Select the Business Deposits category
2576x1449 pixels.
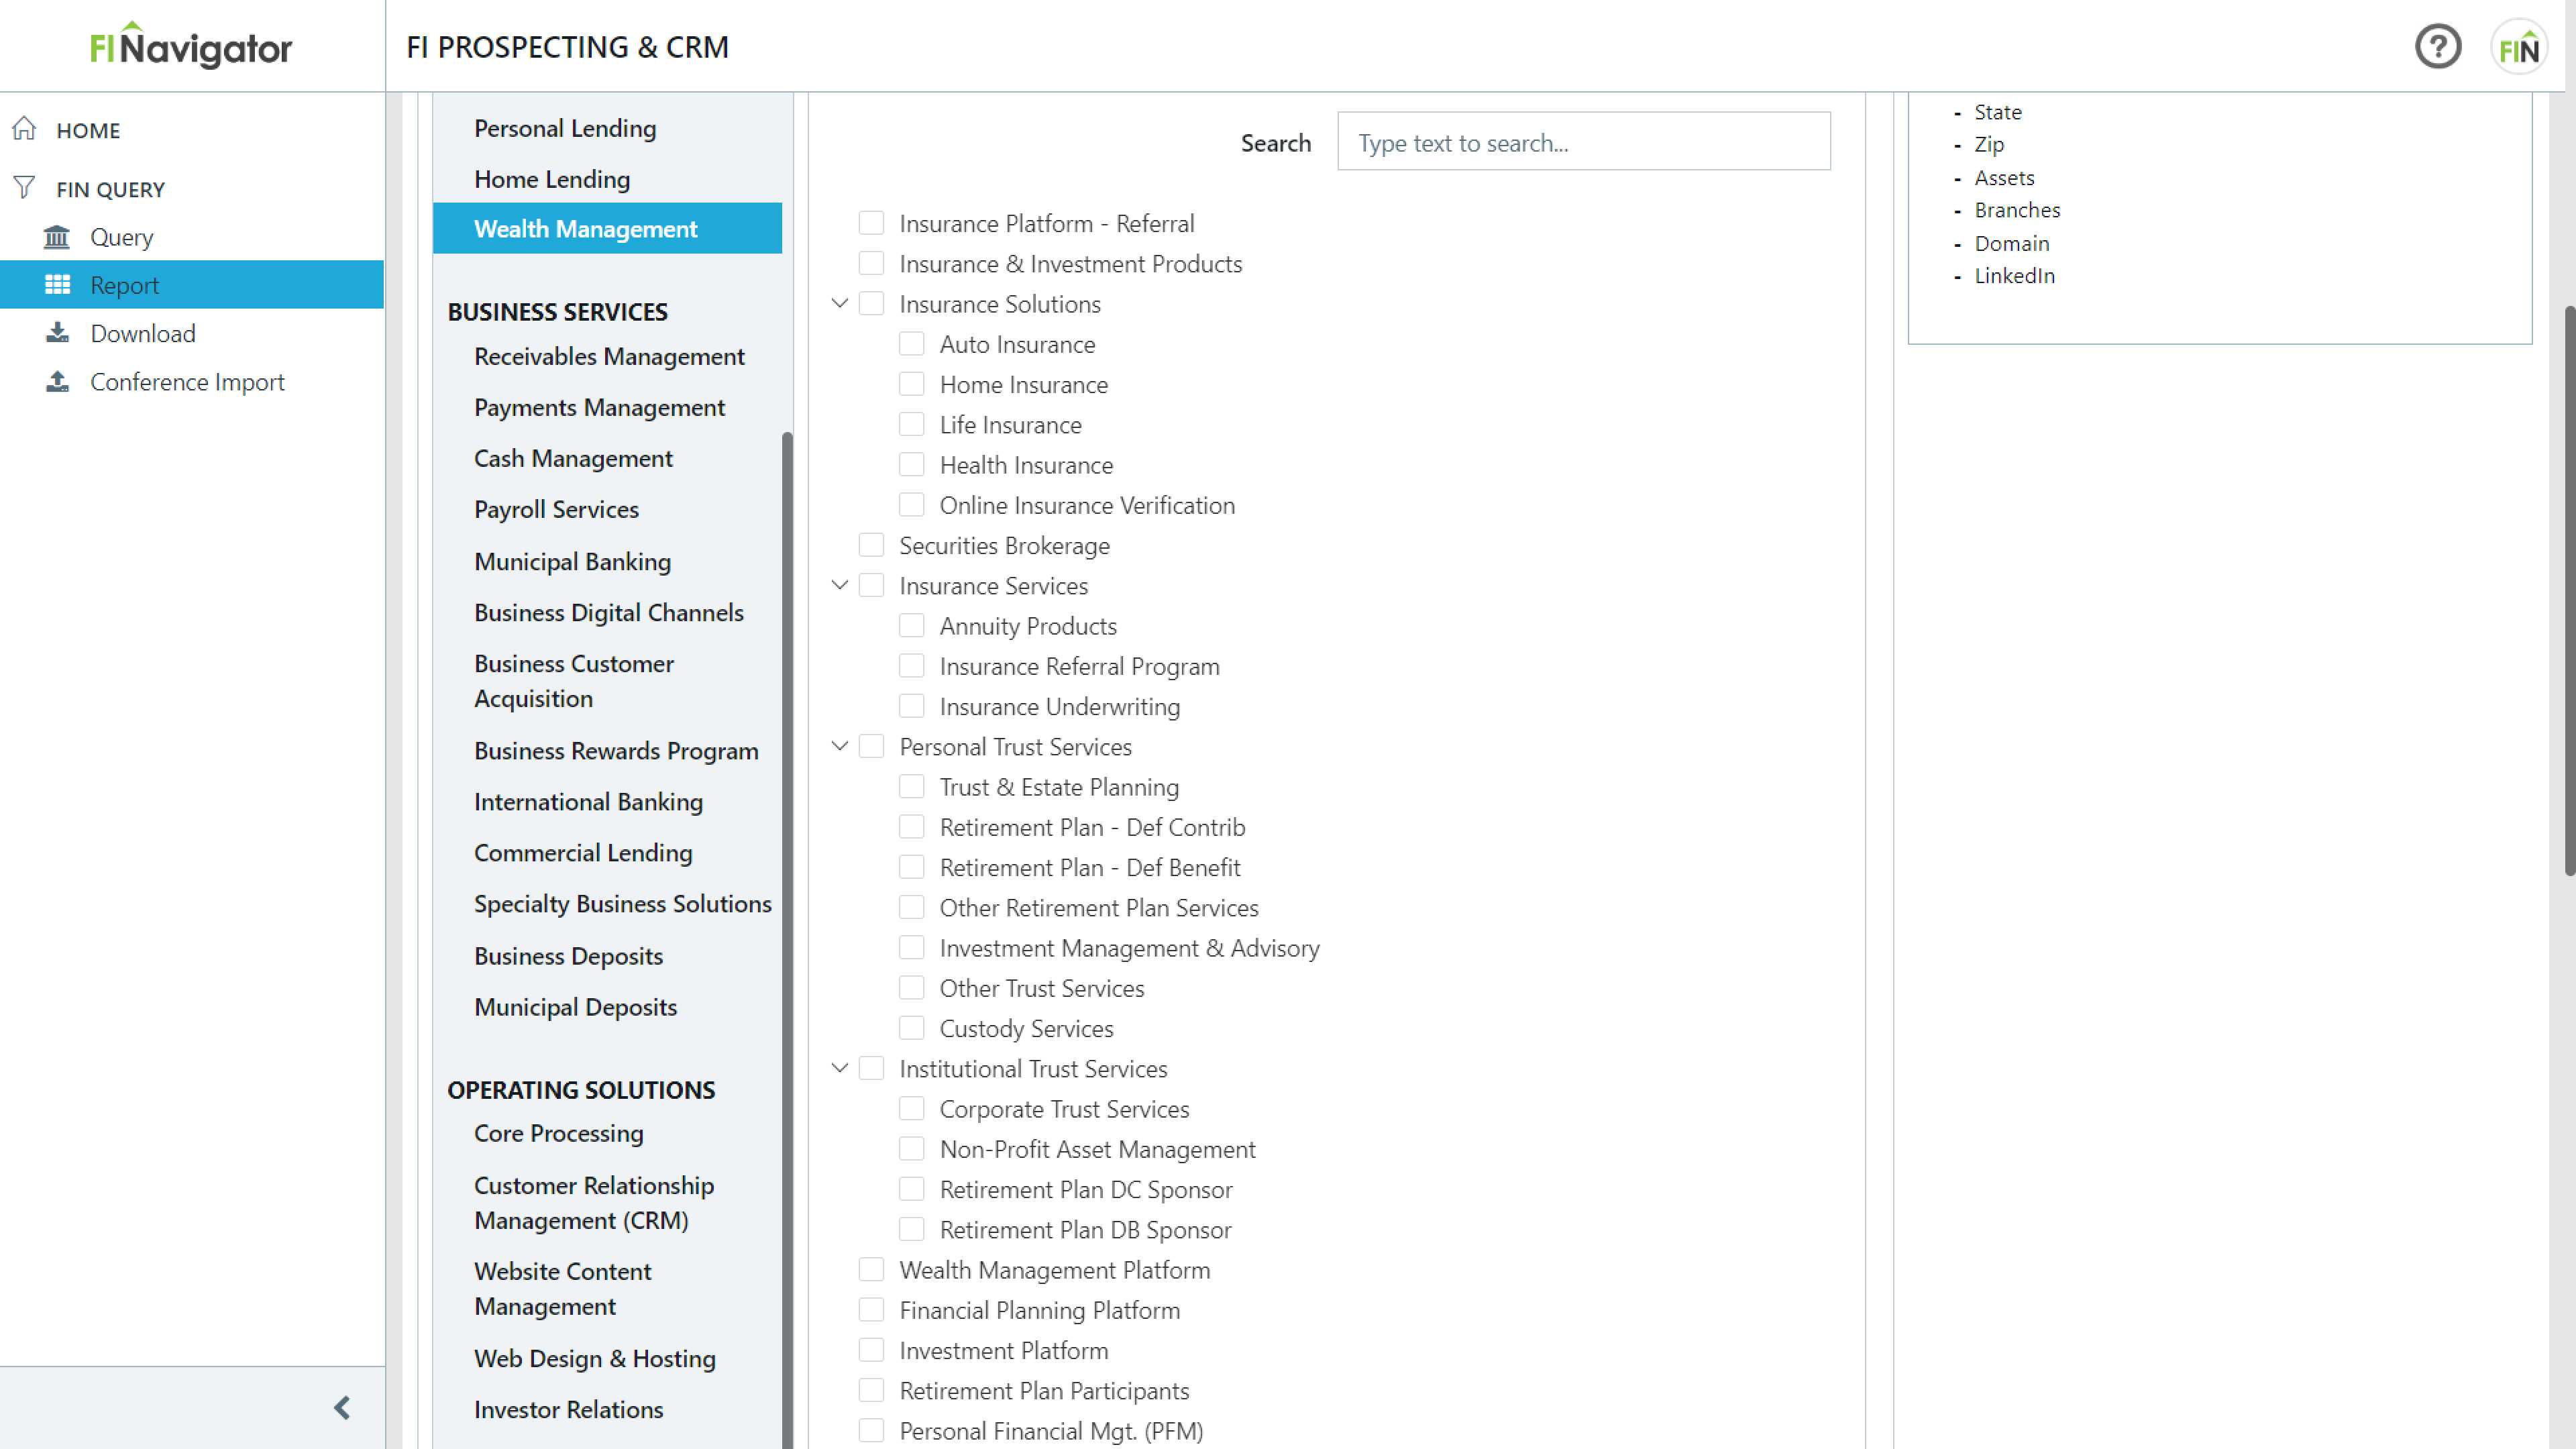pos(568,956)
